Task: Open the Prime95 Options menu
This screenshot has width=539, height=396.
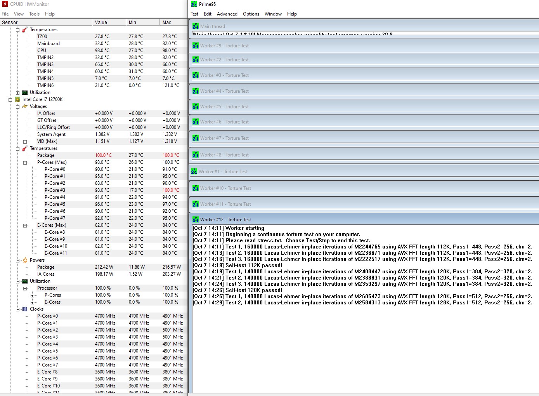Action: (x=251, y=14)
